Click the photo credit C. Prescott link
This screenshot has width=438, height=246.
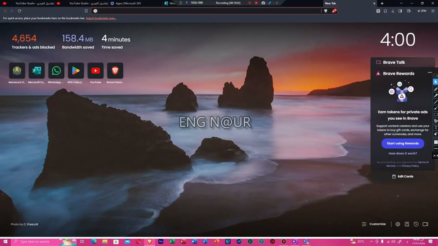tap(31, 224)
